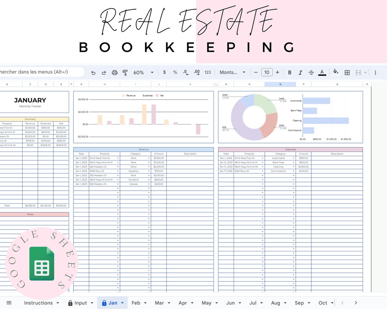387x309 pixels.
Task: Open the Text color picker
Action: (x=322, y=72)
